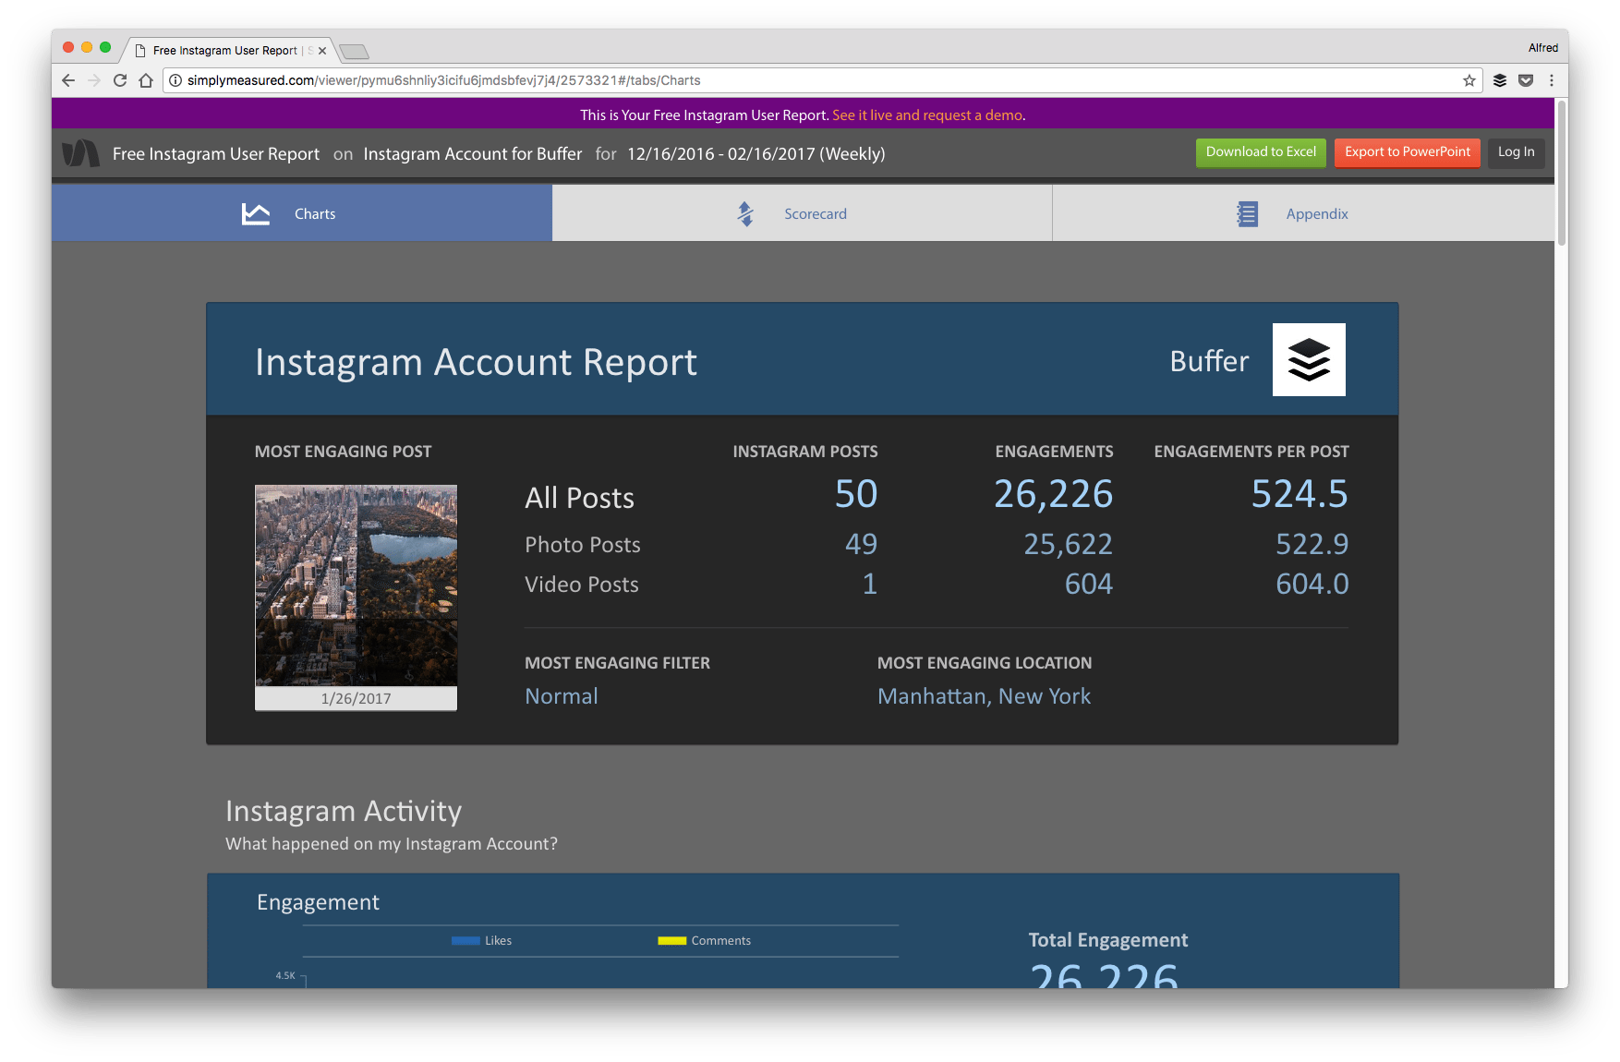Screen dimensions: 1620x1062
Task: Open the Chrome three-dot menu
Action: coord(1552,80)
